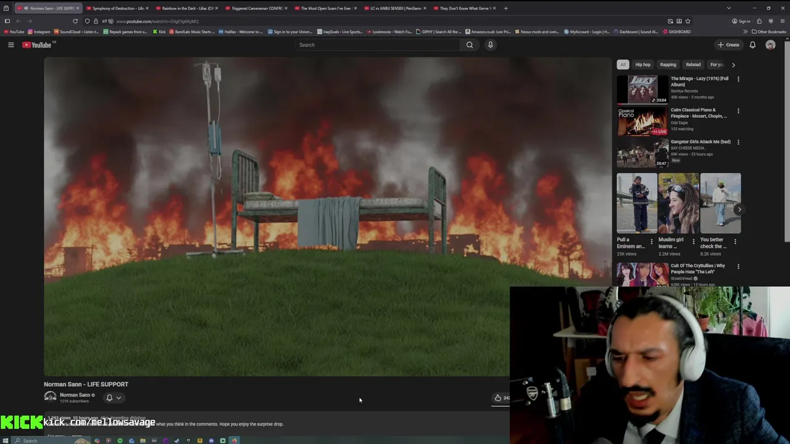
Task: Open the YouTube hamburger guide menu
Action: [10, 45]
